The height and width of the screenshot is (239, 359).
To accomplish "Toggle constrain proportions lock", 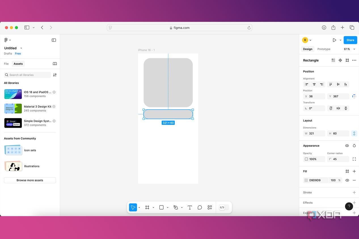I will 354,133.
